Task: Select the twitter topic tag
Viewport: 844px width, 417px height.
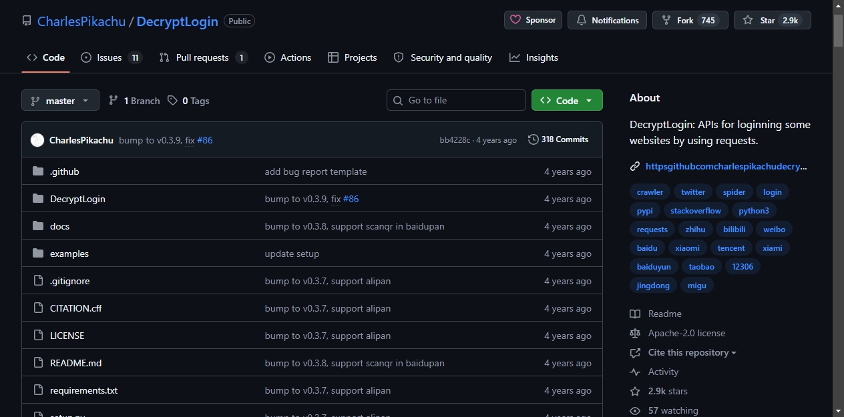Action: 693,192
